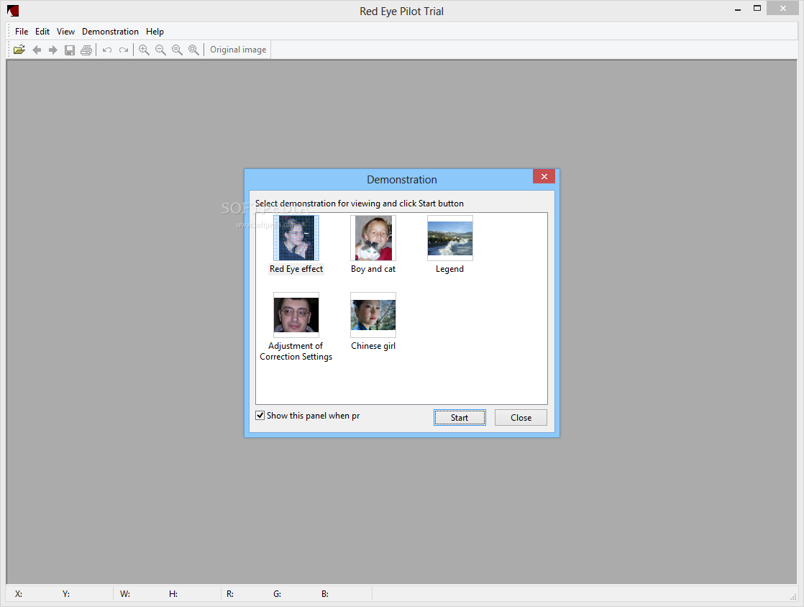This screenshot has width=804, height=607.
Task: Open the File menu
Action: [22, 31]
